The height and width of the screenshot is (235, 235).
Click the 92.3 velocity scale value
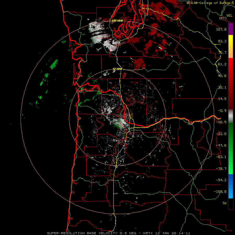point(222,41)
